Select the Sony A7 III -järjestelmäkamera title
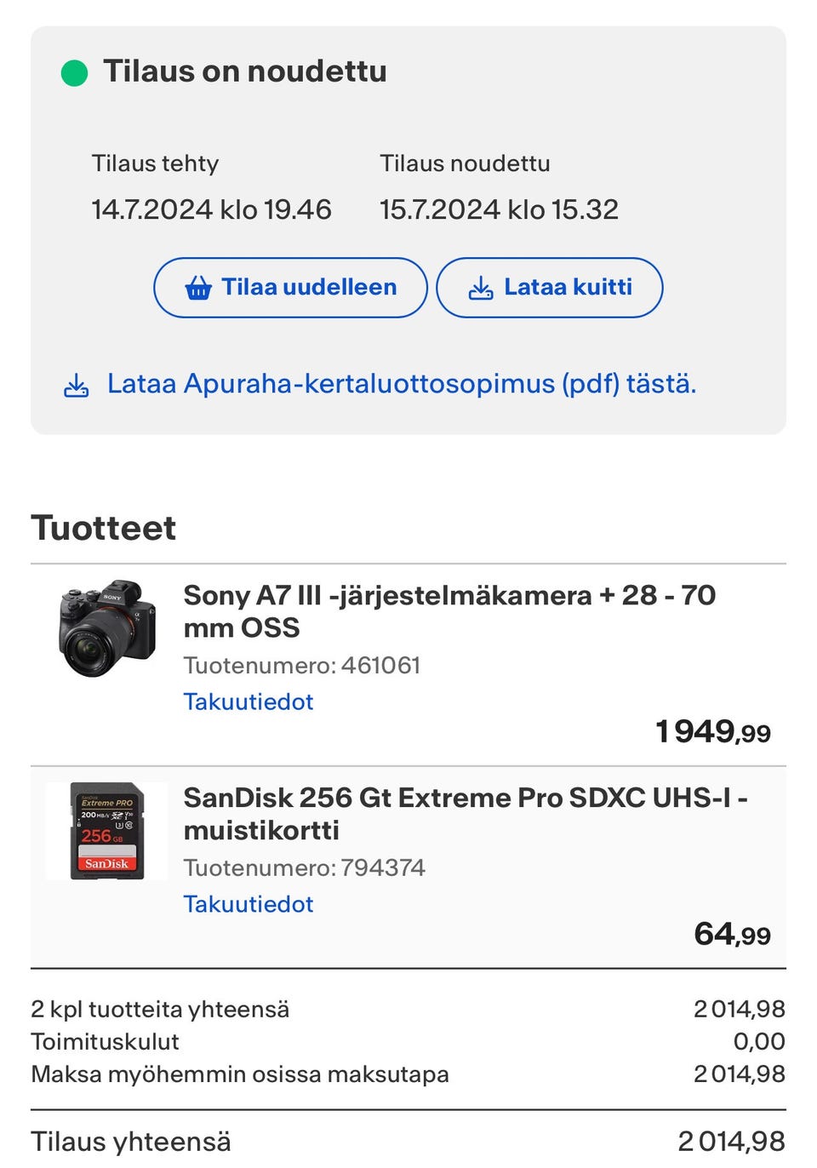The width and height of the screenshot is (817, 1168). [x=448, y=610]
